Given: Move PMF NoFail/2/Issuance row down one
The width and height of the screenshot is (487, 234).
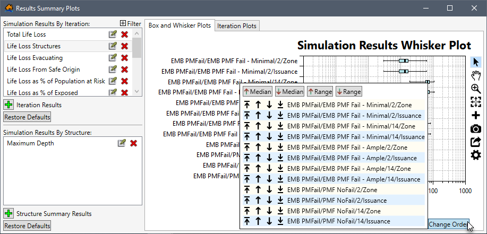Looking at the screenshot, I should point(269,200).
